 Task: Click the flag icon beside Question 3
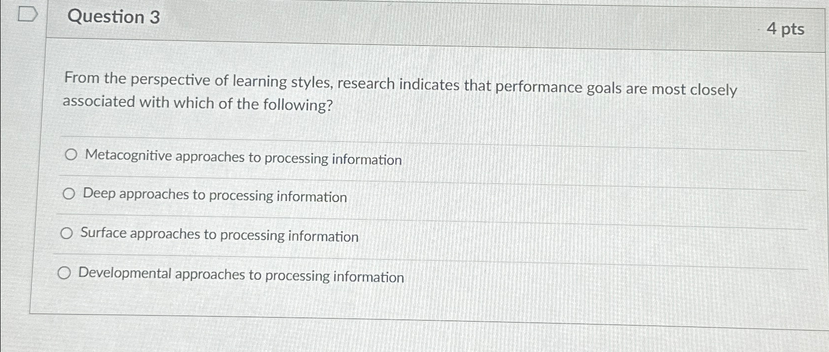(27, 14)
